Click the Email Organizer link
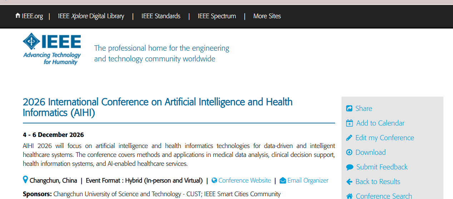The height and width of the screenshot is (199, 453). coord(308,180)
